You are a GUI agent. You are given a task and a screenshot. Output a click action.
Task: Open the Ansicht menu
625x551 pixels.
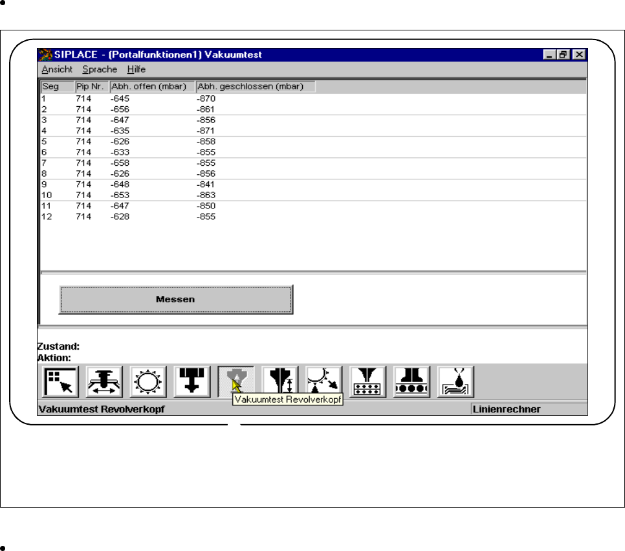57,69
